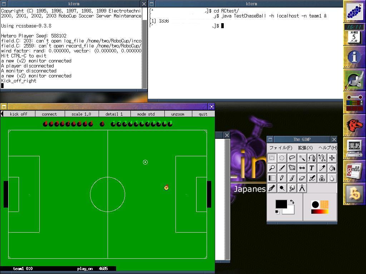Image resolution: width=366 pixels, height=274 pixels.
Task: Click the java TestChaseBall command line text
Action: coord(274,16)
